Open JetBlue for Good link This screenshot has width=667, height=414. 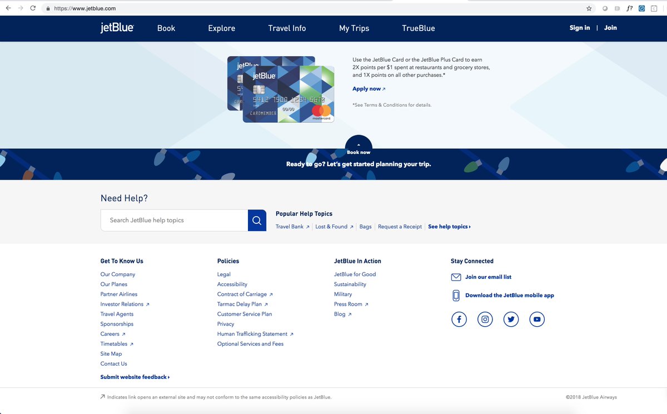coord(355,275)
